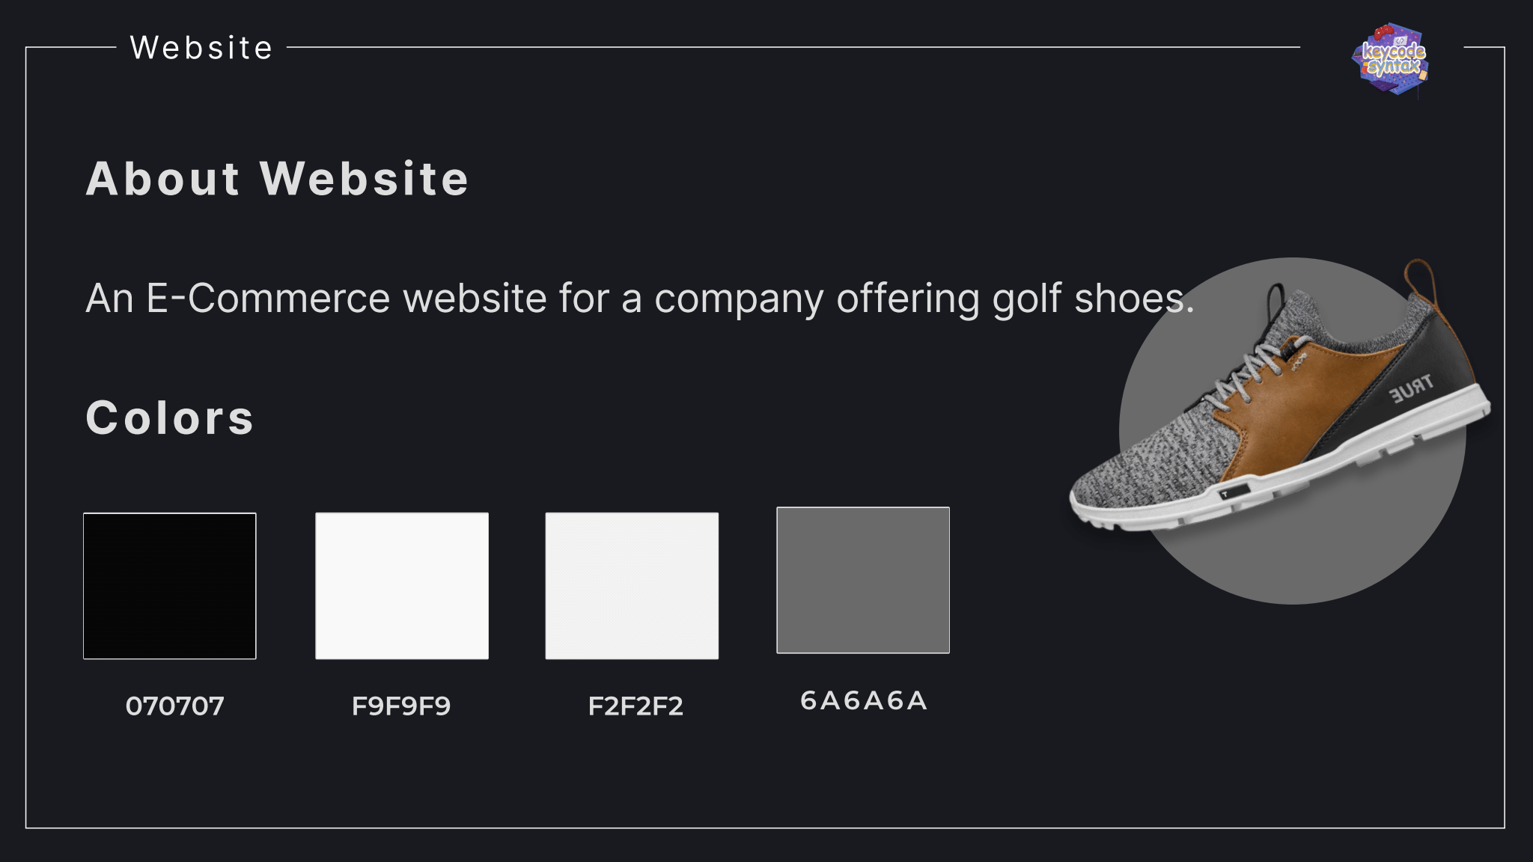Image resolution: width=1533 pixels, height=862 pixels.
Task: Click the TRUE logo on the shoe heel
Action: 1410,389
